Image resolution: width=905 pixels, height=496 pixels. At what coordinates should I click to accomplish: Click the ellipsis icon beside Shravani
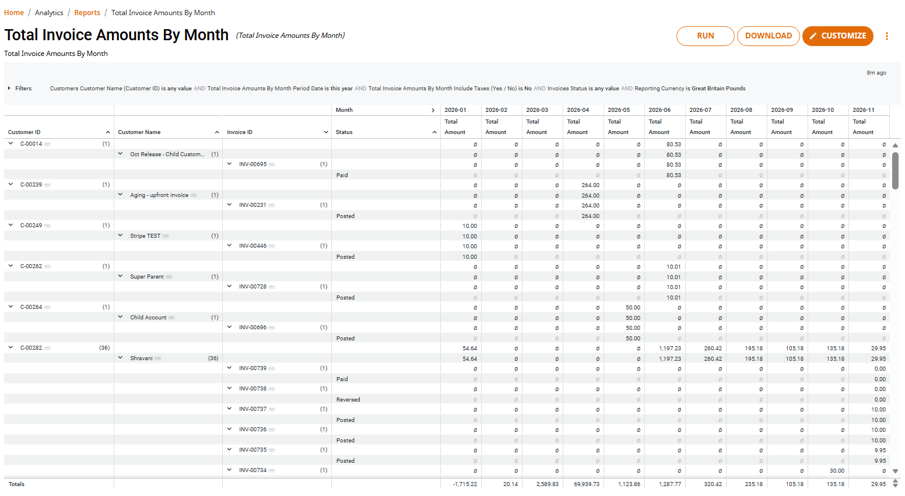coord(158,358)
